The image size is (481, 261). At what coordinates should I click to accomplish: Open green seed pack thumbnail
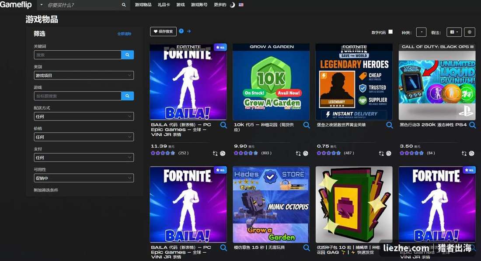354,205
